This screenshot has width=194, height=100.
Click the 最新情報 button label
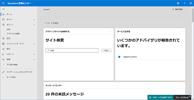point(179,10)
